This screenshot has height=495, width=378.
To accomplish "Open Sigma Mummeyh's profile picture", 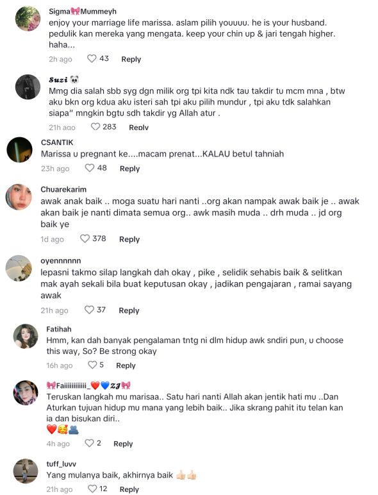I will (x=28, y=19).
